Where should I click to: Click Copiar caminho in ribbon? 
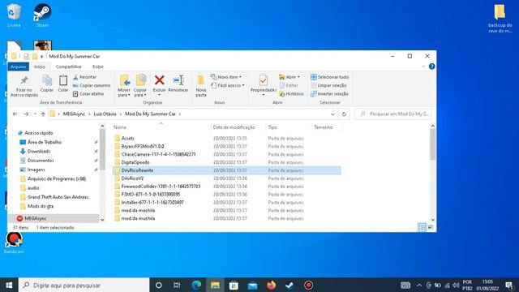pyautogui.click(x=92, y=85)
